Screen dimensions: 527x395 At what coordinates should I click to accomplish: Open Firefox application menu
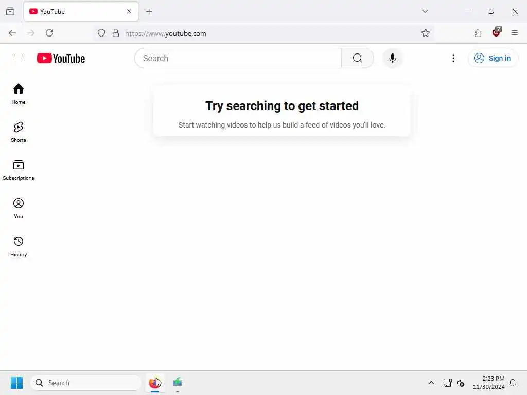(x=514, y=33)
